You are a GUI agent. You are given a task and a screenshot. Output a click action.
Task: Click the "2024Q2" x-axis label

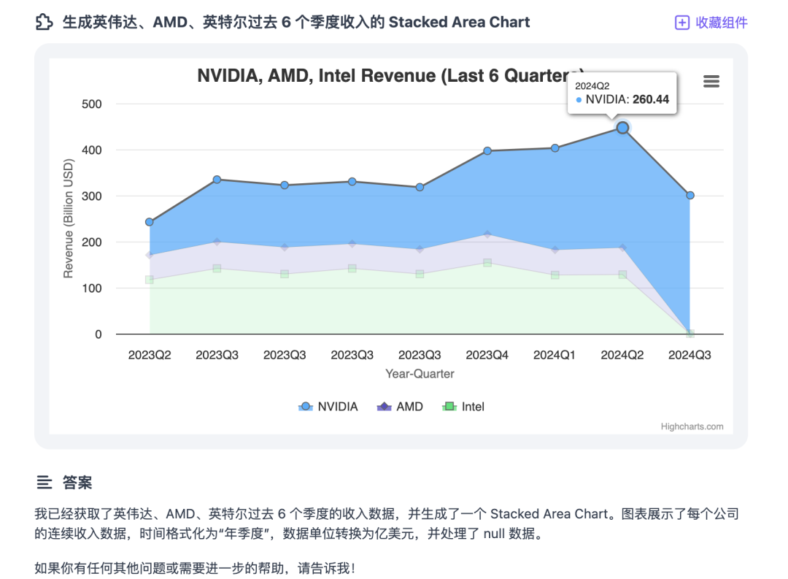pyautogui.click(x=622, y=355)
